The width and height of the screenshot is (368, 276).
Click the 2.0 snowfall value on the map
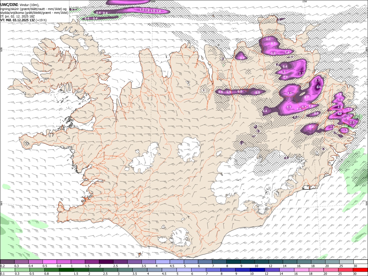352,123
